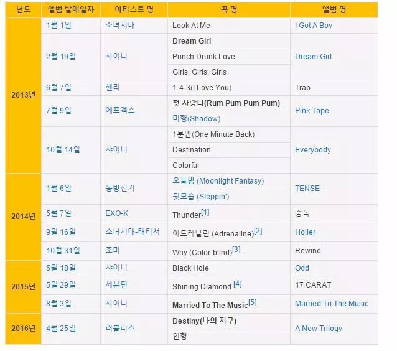This screenshot has width=397, height=351.
Task: Select the bold Destiny(나의 지구) song title
Action: pyautogui.click(x=204, y=321)
